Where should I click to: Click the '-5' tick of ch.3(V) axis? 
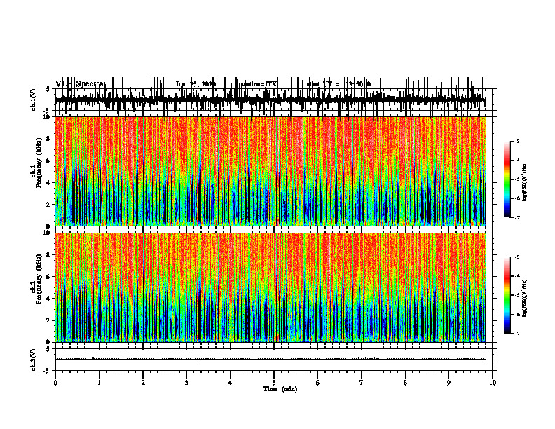47,371
